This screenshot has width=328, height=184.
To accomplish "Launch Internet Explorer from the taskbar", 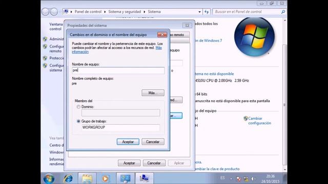I will click(x=68, y=178).
